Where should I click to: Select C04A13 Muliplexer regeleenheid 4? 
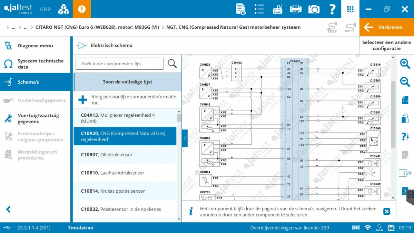coord(125,118)
